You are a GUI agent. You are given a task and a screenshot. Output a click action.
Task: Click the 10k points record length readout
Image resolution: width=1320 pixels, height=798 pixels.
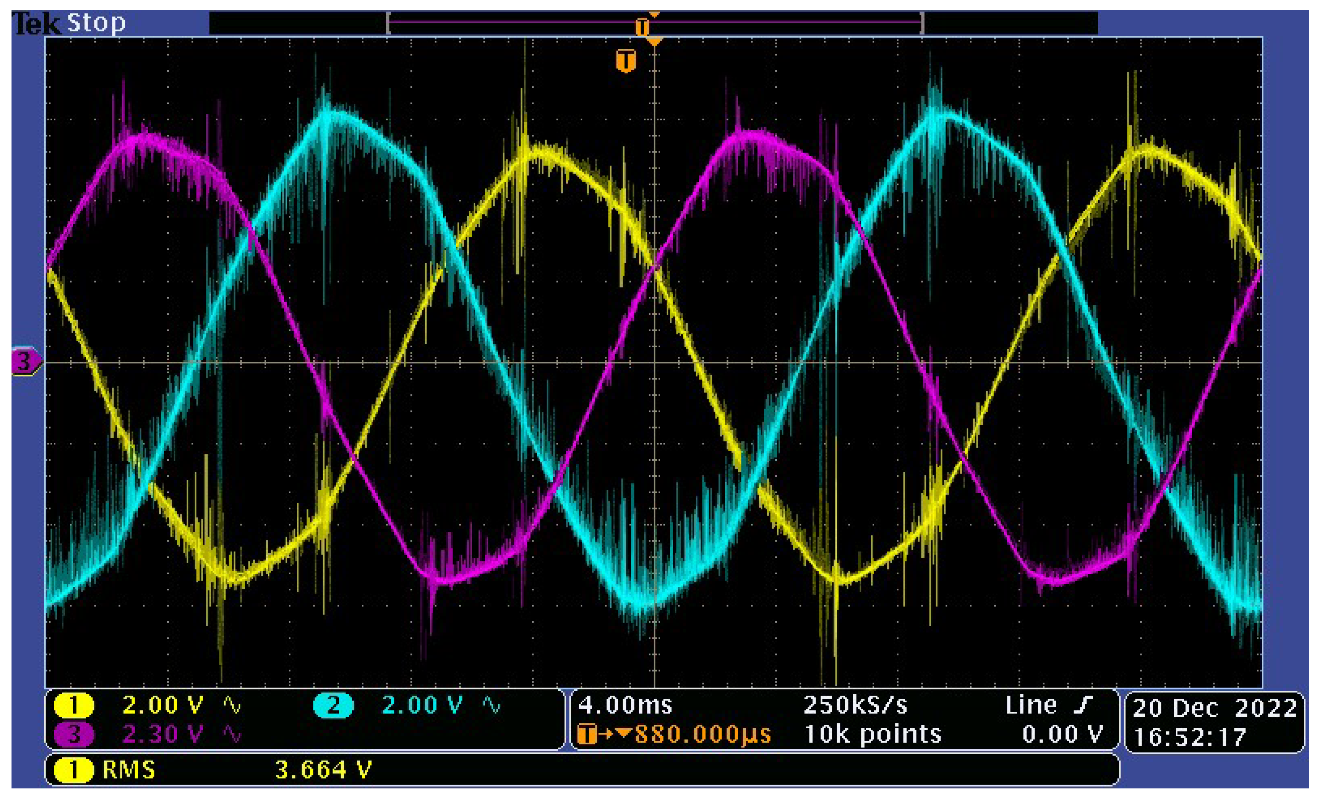pos(873,734)
